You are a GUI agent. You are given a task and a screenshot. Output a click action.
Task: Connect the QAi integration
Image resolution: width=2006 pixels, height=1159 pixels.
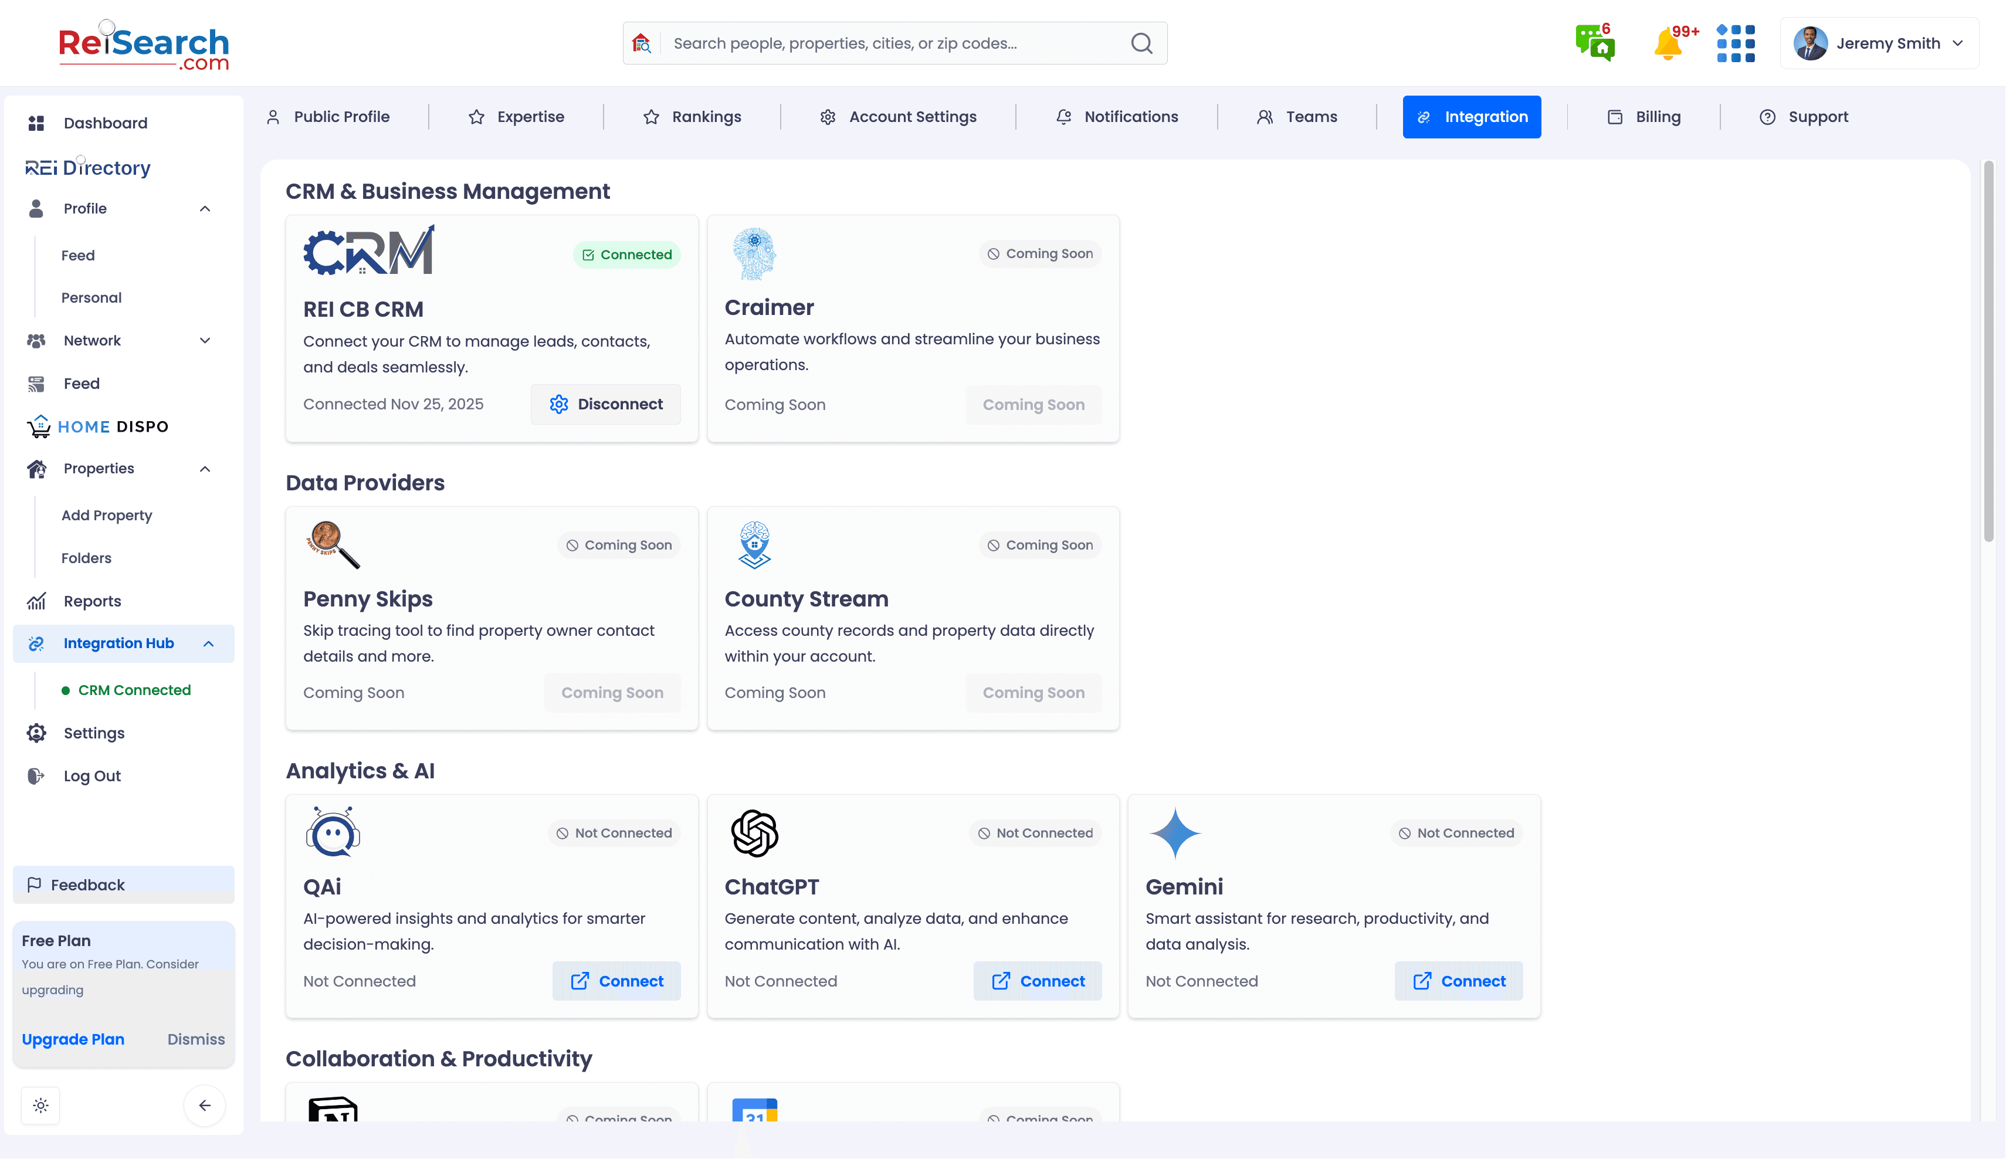coord(616,981)
